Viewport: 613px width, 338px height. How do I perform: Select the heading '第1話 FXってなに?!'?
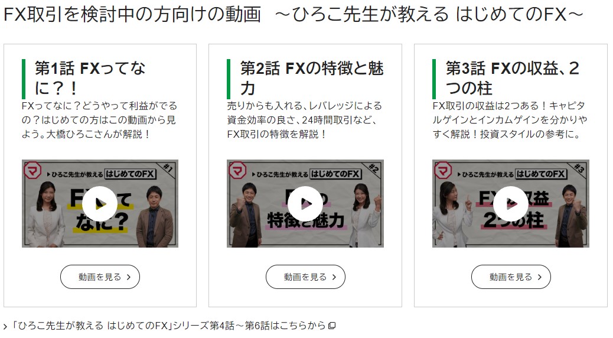pos(90,78)
